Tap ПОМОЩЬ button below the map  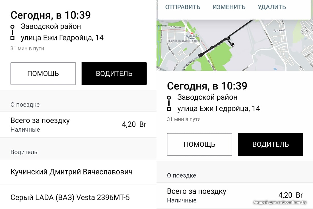199,144
